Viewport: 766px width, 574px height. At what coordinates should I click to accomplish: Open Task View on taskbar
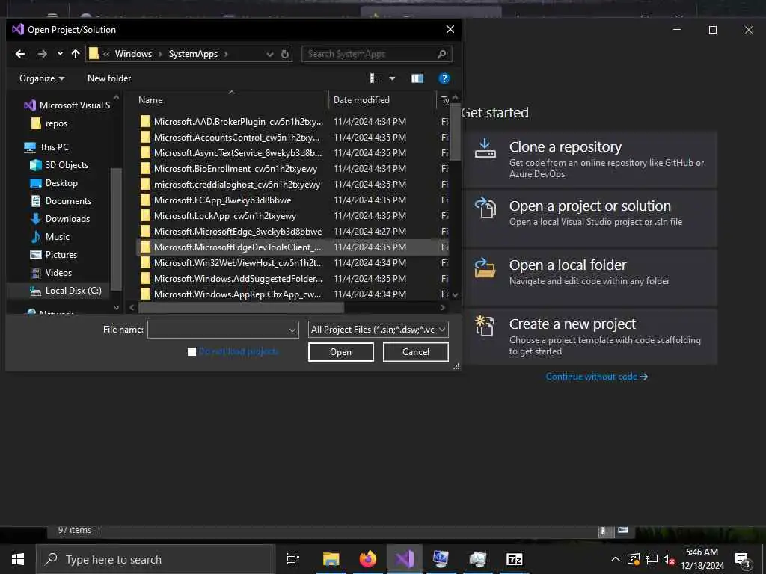tap(293, 559)
